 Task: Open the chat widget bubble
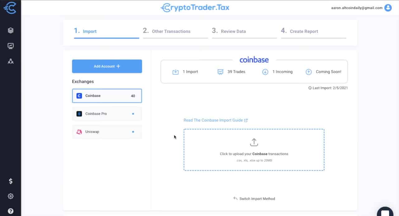[385, 212]
